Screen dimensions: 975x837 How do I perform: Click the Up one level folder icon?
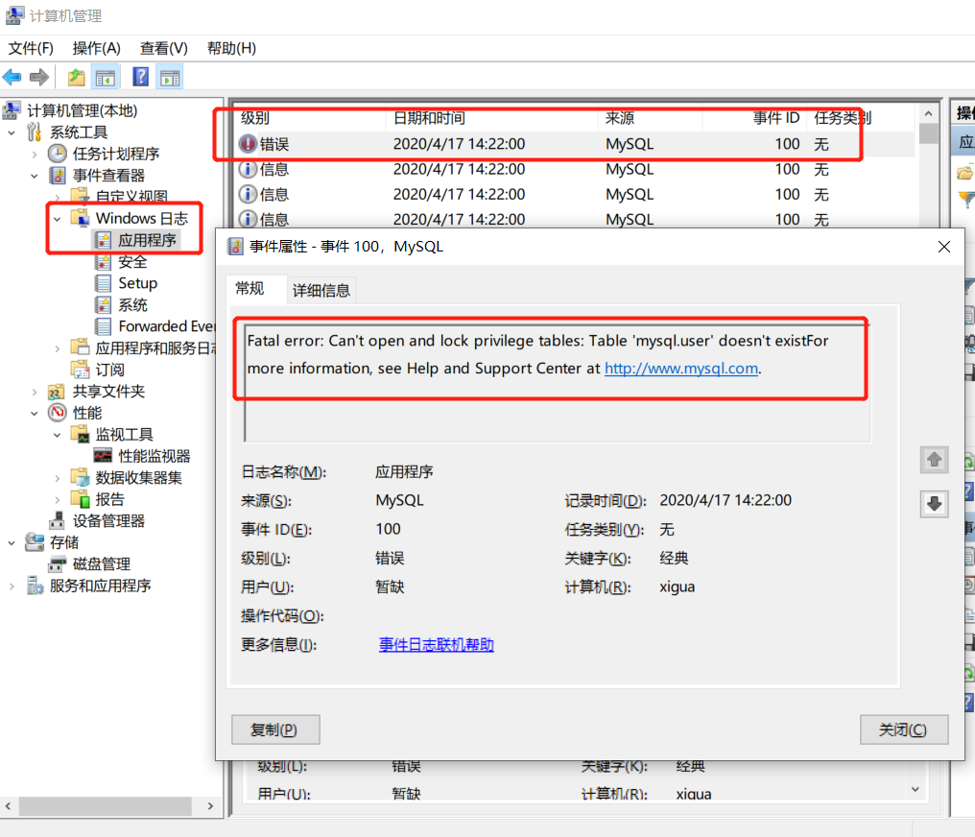coord(77,78)
